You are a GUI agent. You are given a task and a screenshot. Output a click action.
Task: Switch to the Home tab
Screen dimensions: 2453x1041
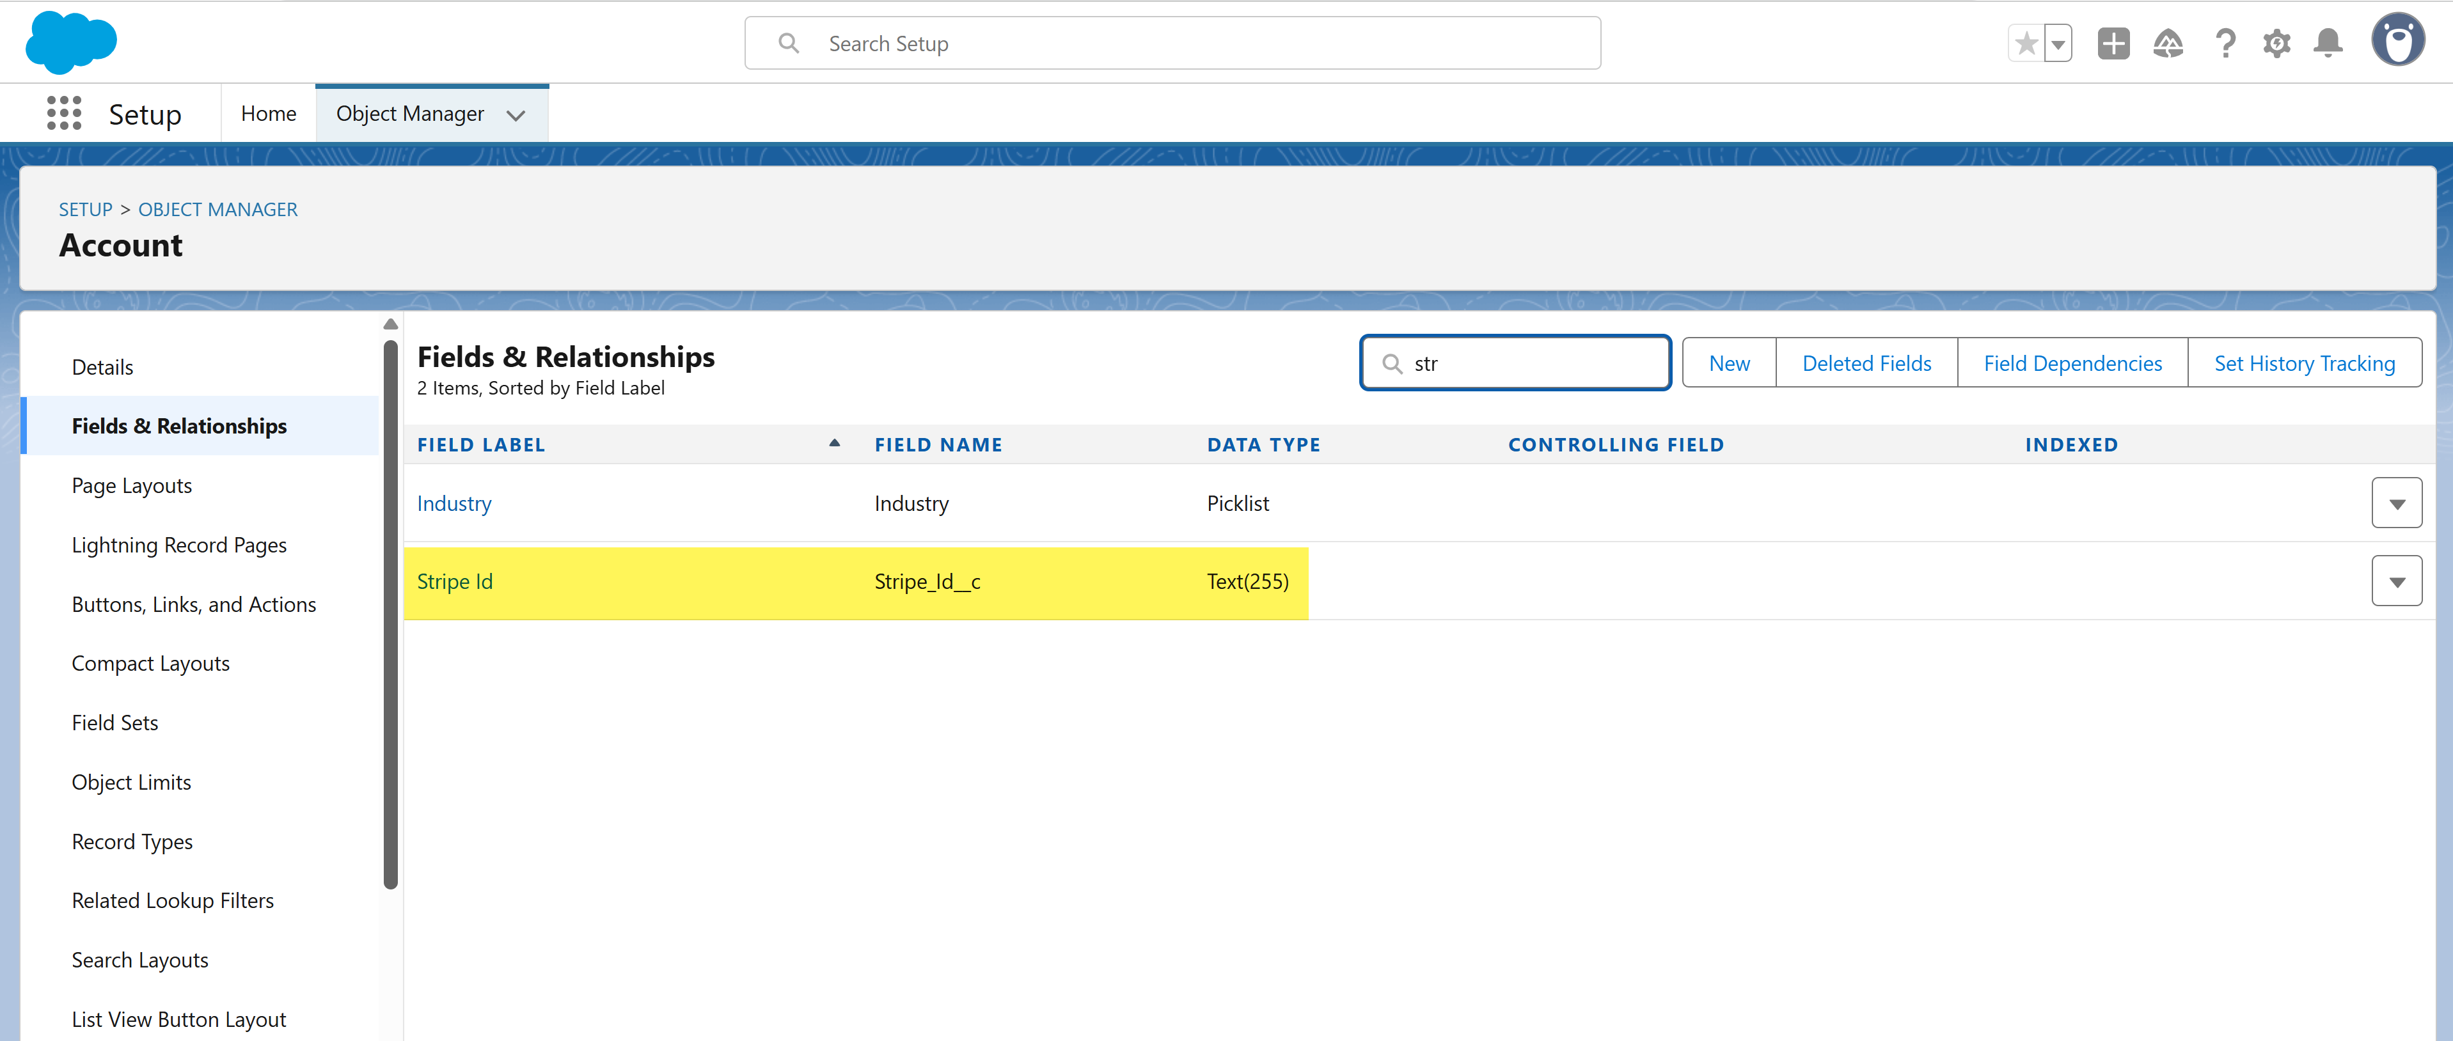269,114
